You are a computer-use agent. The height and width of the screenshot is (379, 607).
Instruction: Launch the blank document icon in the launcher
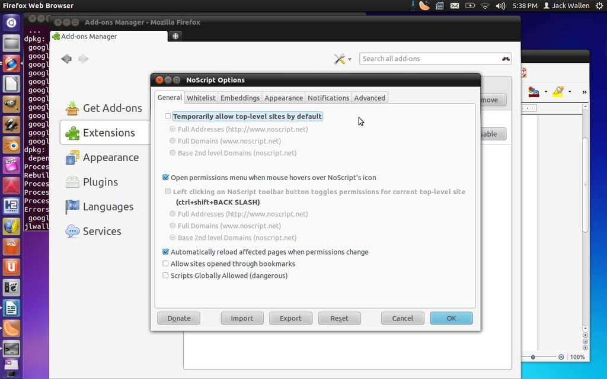(x=11, y=84)
